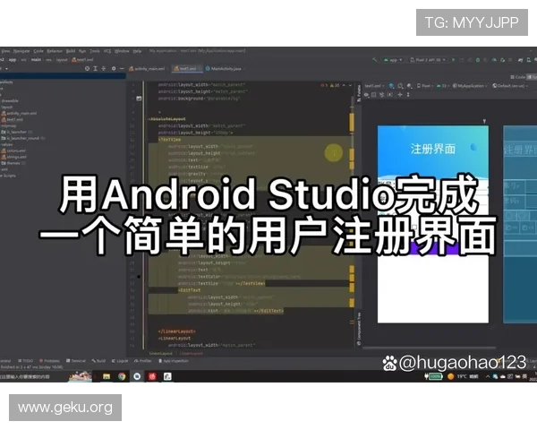
Task: Go to next highlighted error arrow
Action: tap(350, 85)
